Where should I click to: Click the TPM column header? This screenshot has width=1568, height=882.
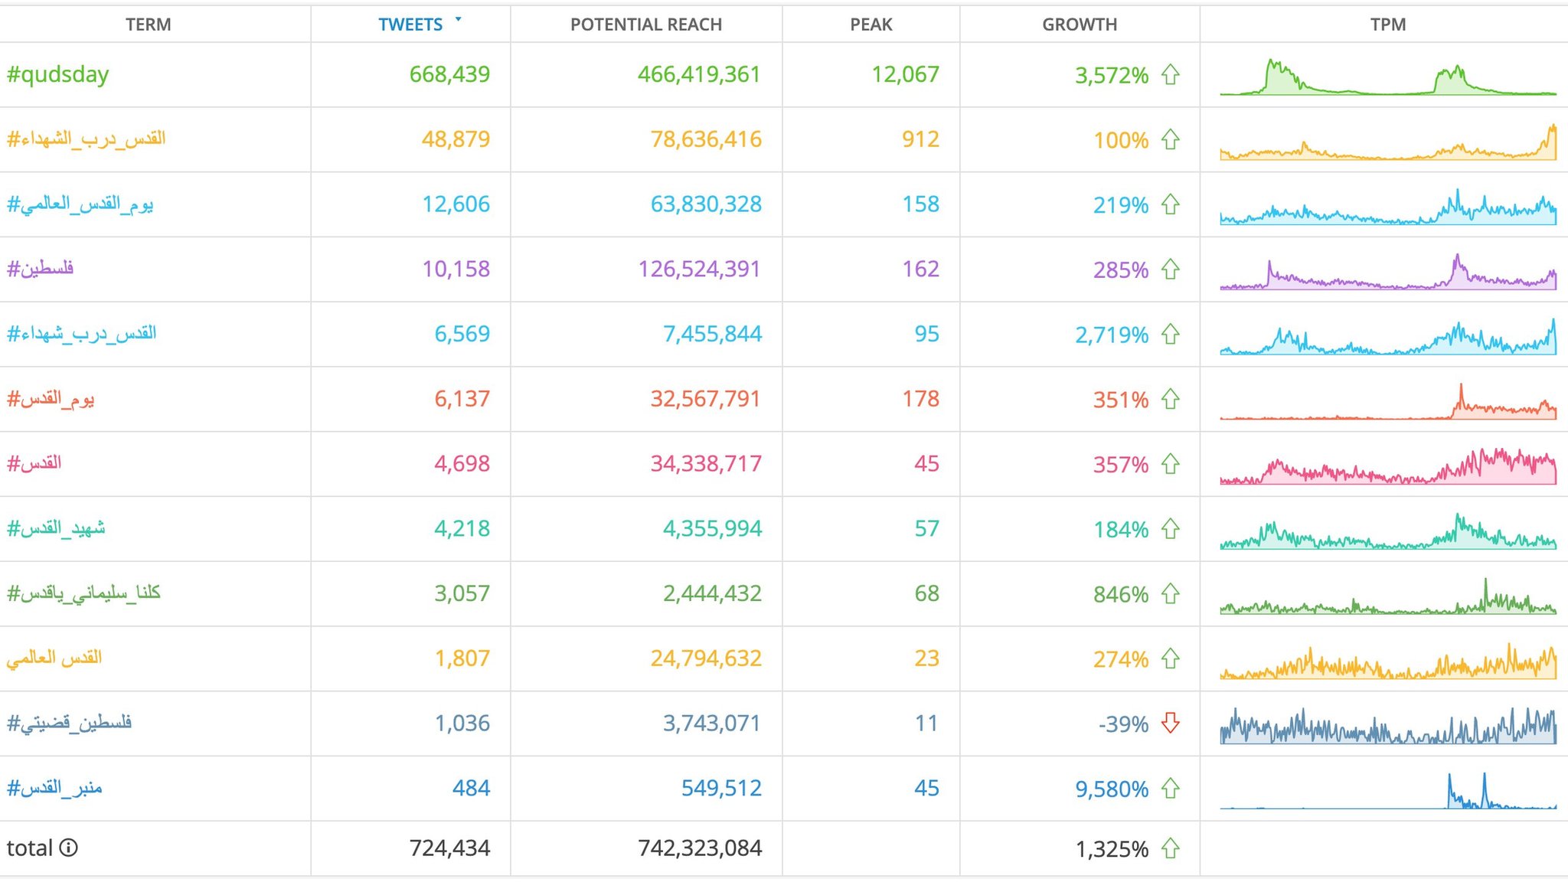(1387, 24)
